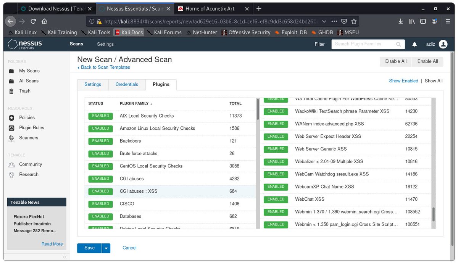
Task: Toggle ENABLED status for Brute force attacks
Action: tap(100, 154)
